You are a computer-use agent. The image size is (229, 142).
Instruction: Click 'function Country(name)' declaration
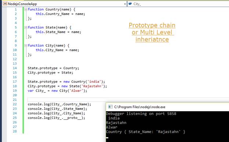point(51,10)
